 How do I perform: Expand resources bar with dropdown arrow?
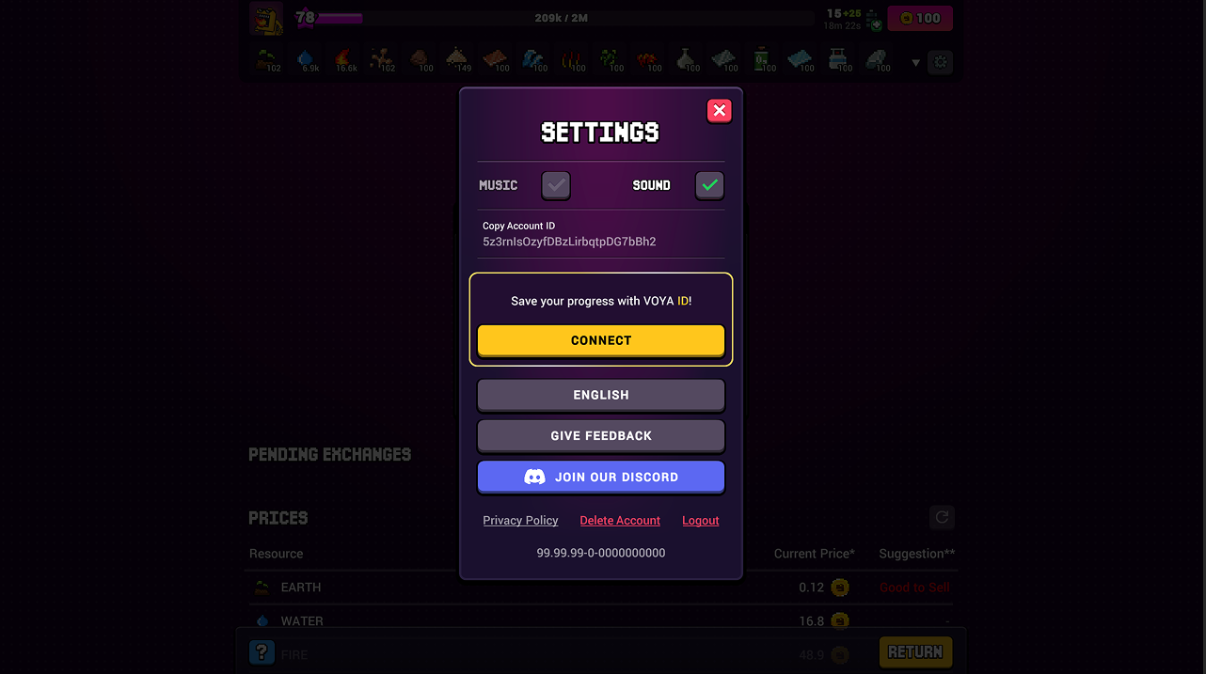(915, 63)
